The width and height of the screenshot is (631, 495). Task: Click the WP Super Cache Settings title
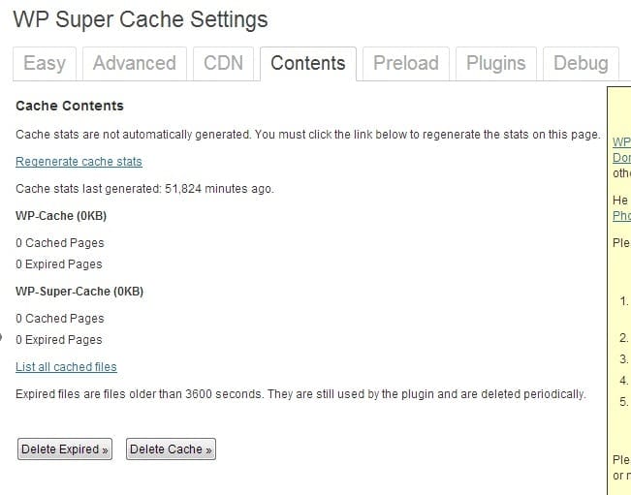pyautogui.click(x=140, y=19)
